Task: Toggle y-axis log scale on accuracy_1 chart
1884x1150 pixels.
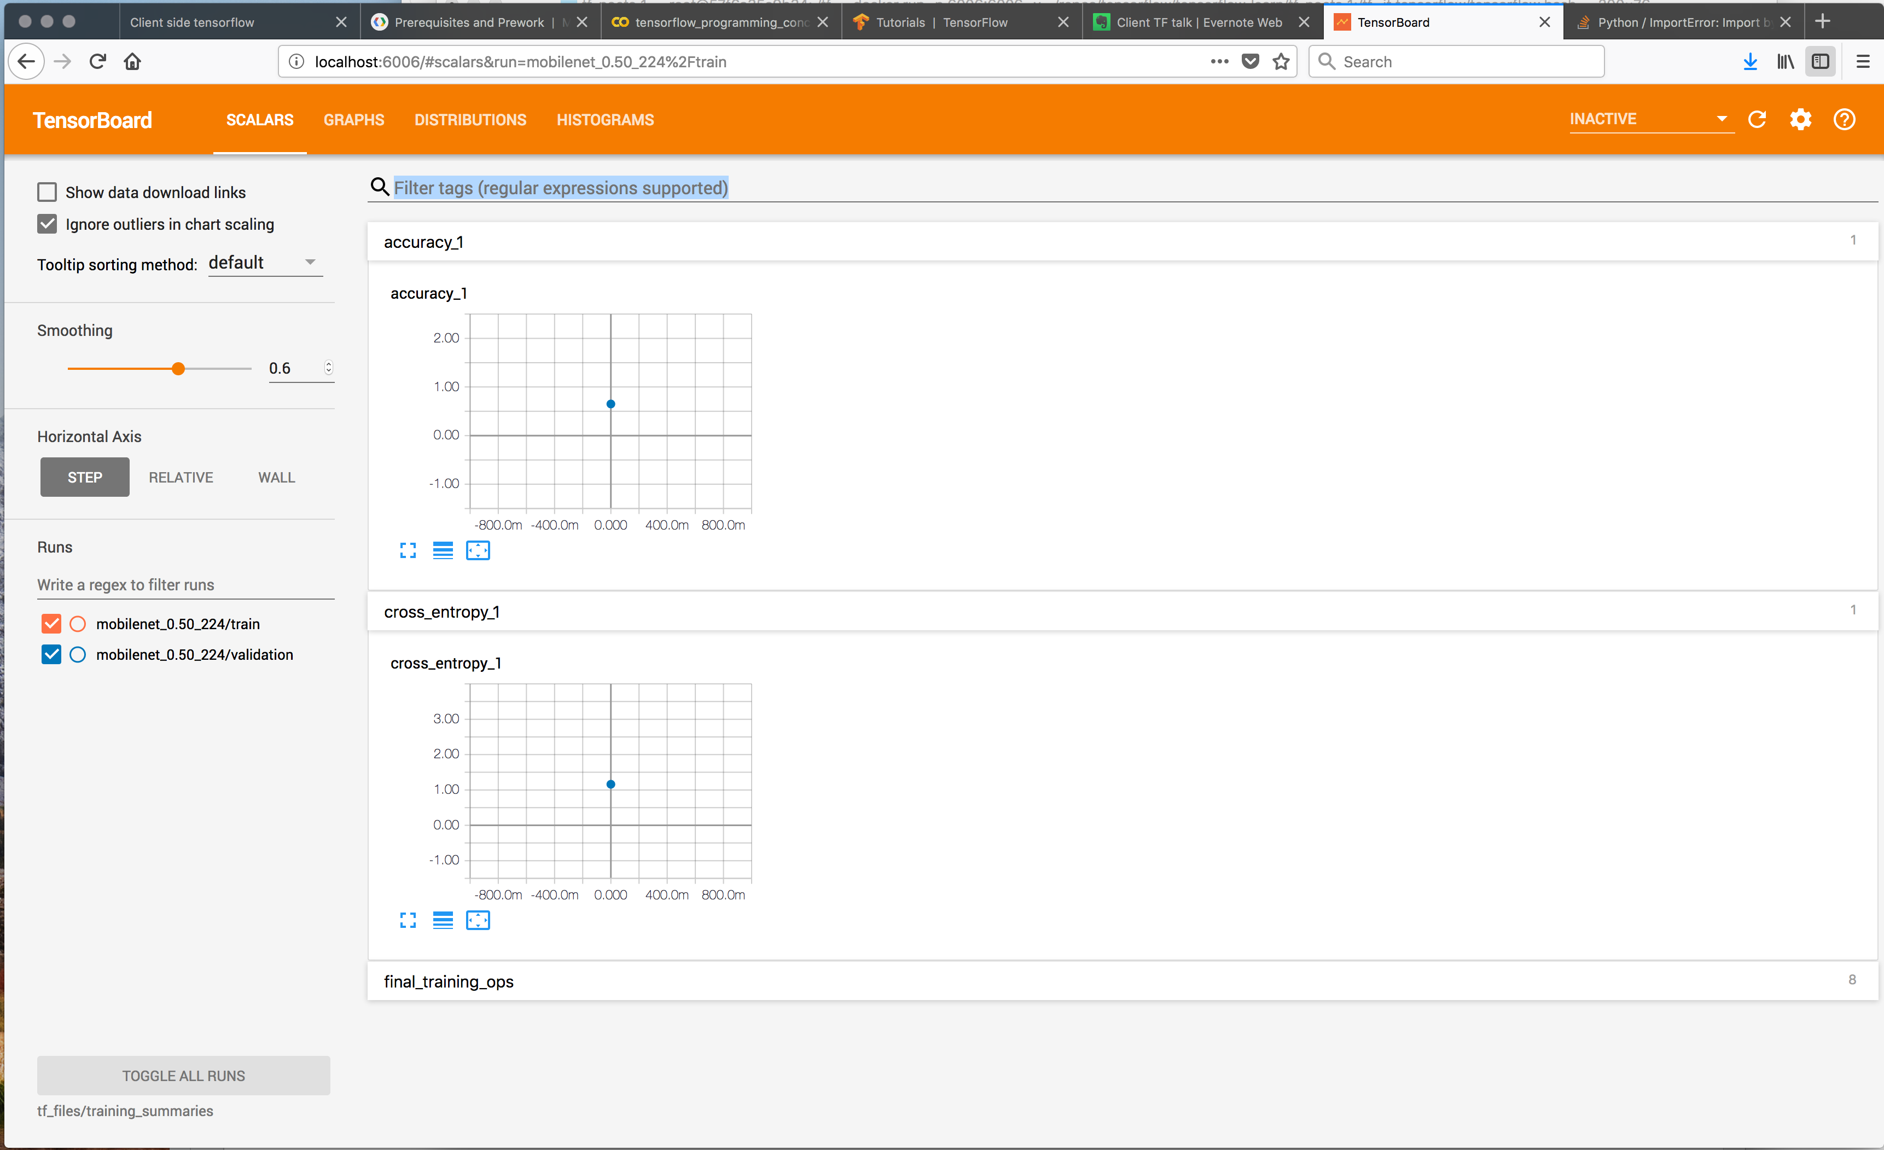Action: [x=443, y=550]
